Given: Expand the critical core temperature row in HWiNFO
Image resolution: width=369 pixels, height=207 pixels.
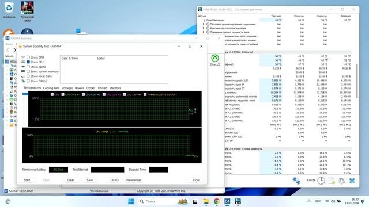Looking at the screenshot, I should pos(204,28).
